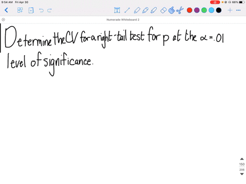This screenshot has width=246, height=184.
Task: Go to the previous page with up arrow
Action: 242,159
